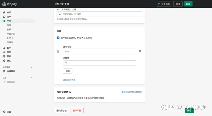The height and width of the screenshot is (116, 212).
Task: Select the 客户 customers person icon
Action: coord(4,48)
